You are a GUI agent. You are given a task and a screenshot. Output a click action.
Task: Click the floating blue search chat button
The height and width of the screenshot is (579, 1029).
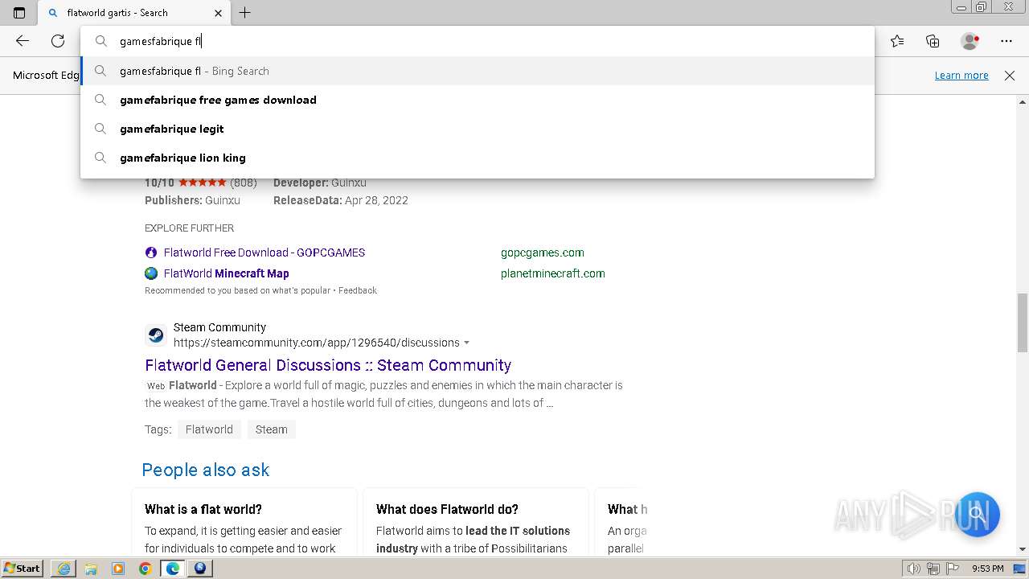(977, 514)
